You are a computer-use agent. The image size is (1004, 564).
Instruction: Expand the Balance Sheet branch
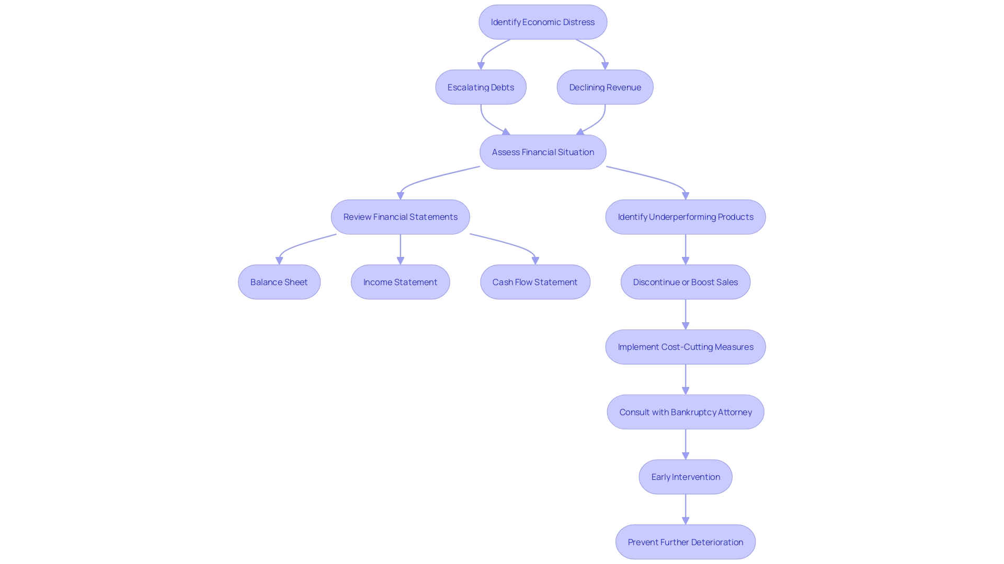(278, 281)
